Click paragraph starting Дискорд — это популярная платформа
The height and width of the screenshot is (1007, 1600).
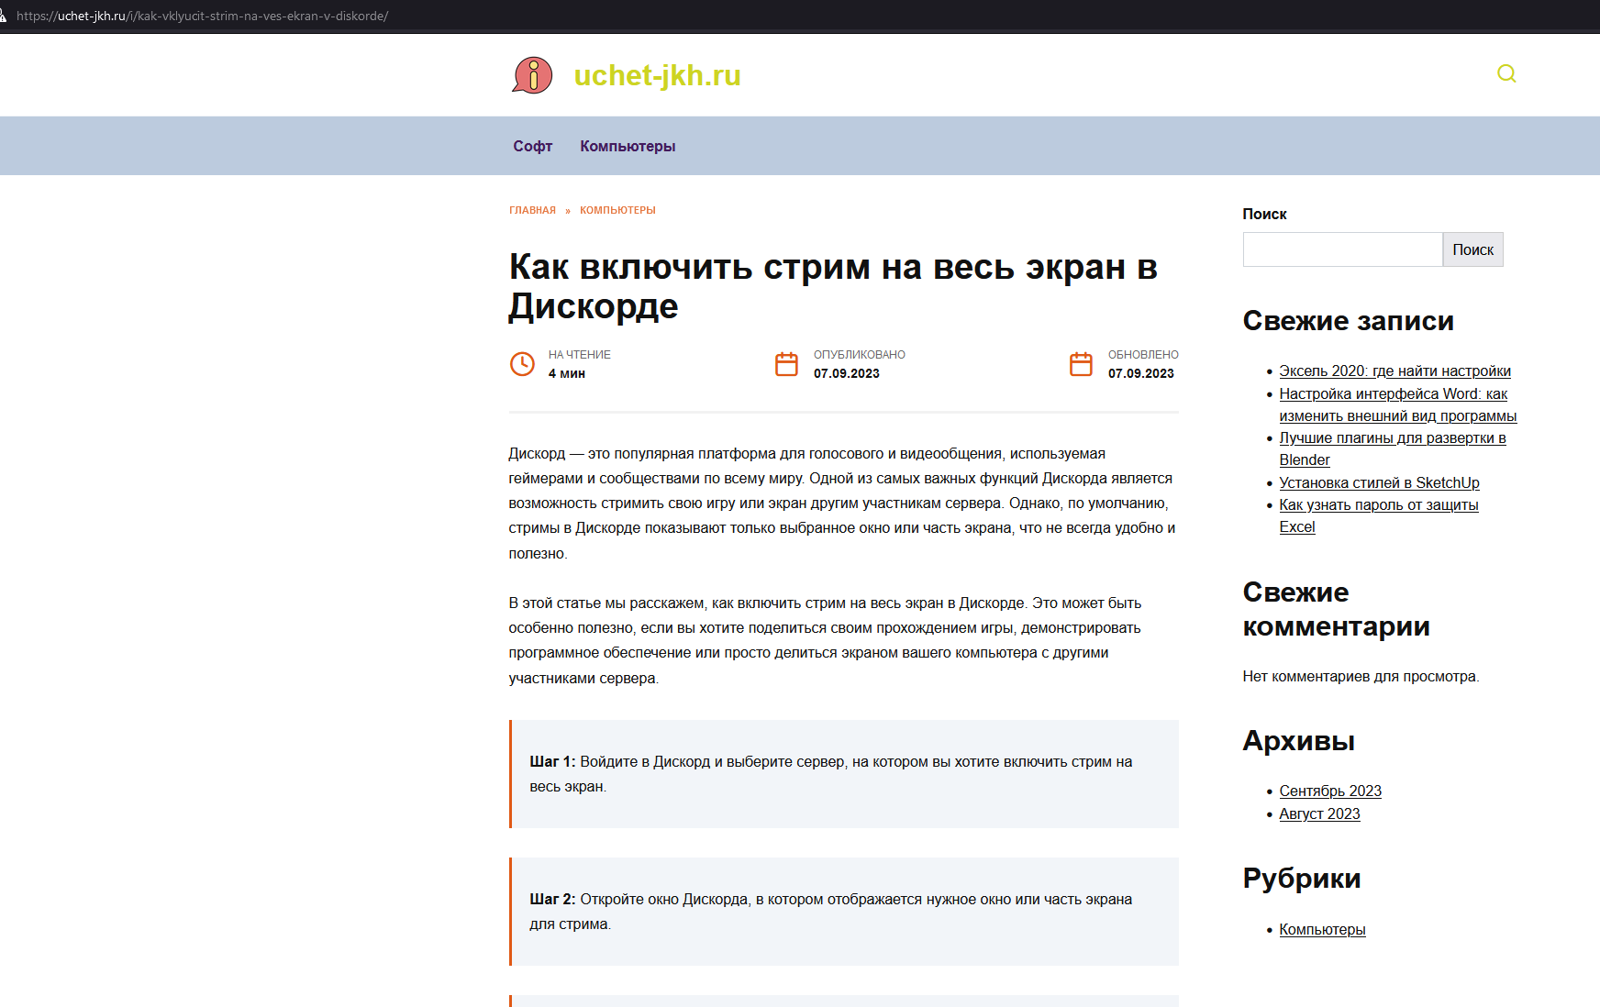click(842, 503)
